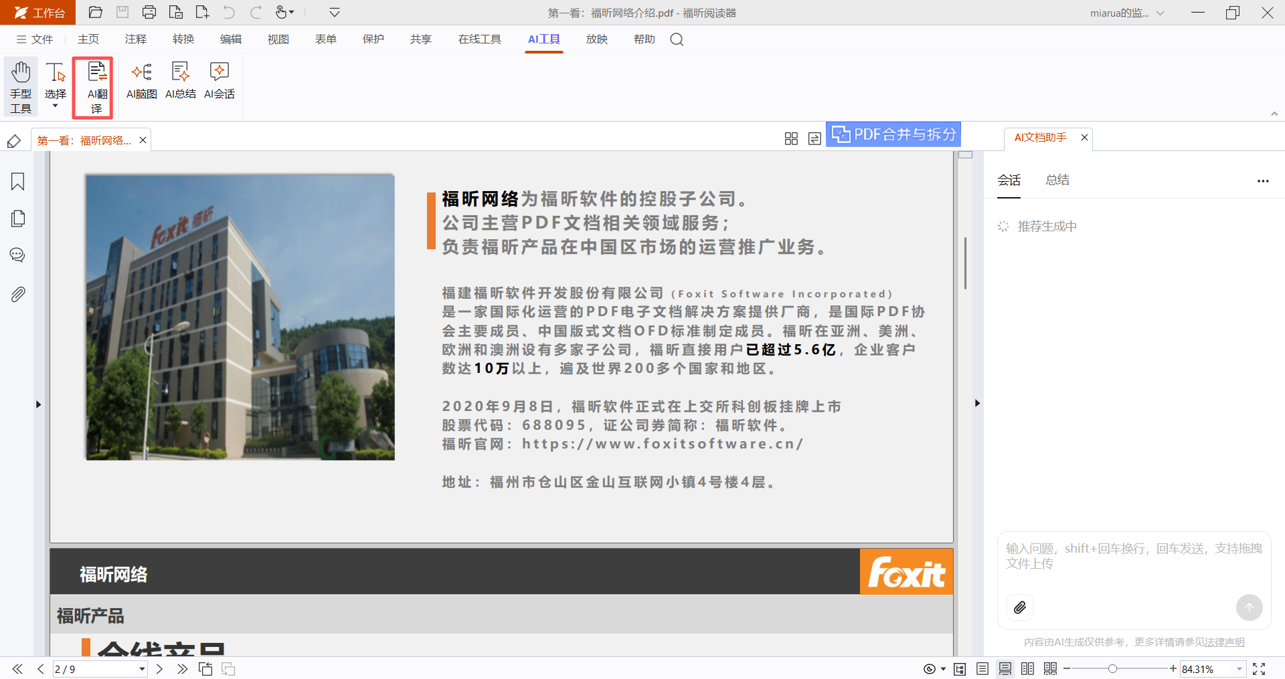
Task: Go to the next page
Action: tap(159, 669)
